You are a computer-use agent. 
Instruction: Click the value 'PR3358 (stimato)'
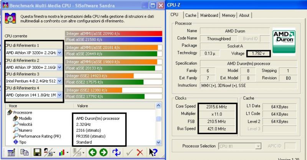91,136
